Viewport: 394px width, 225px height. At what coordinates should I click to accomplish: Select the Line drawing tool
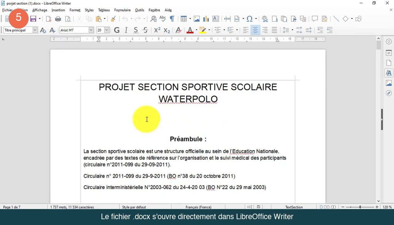pos(336,19)
